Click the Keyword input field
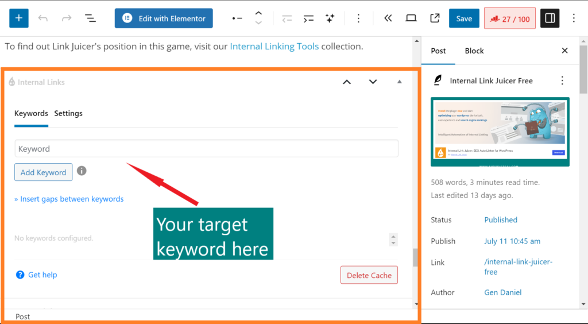This screenshot has width=588, height=324. coord(206,149)
